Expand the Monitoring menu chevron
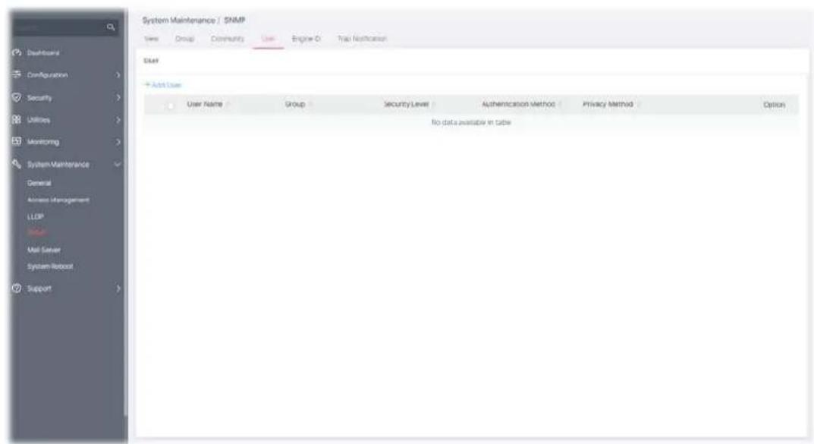 tap(118, 142)
